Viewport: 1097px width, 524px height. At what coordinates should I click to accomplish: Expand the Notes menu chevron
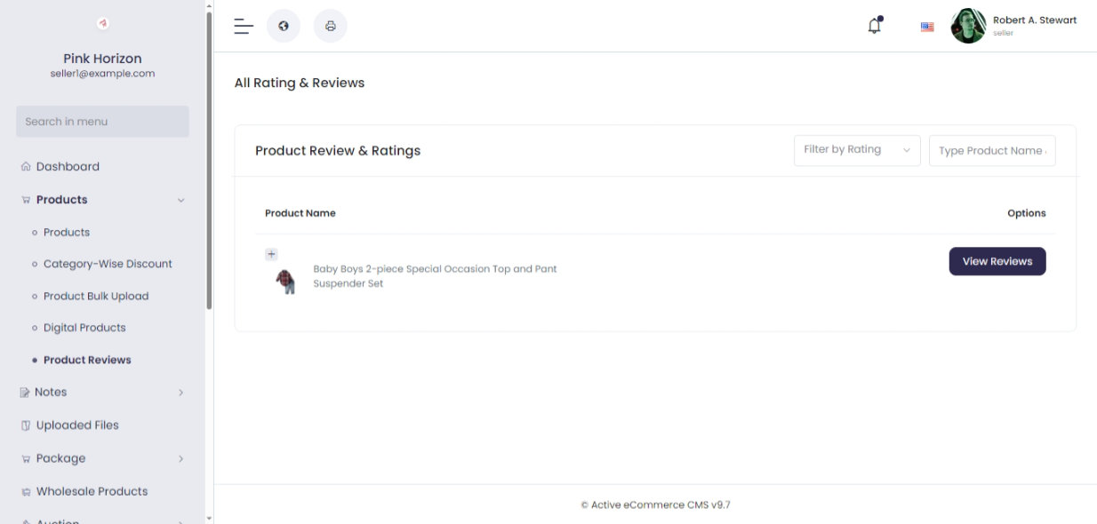181,393
